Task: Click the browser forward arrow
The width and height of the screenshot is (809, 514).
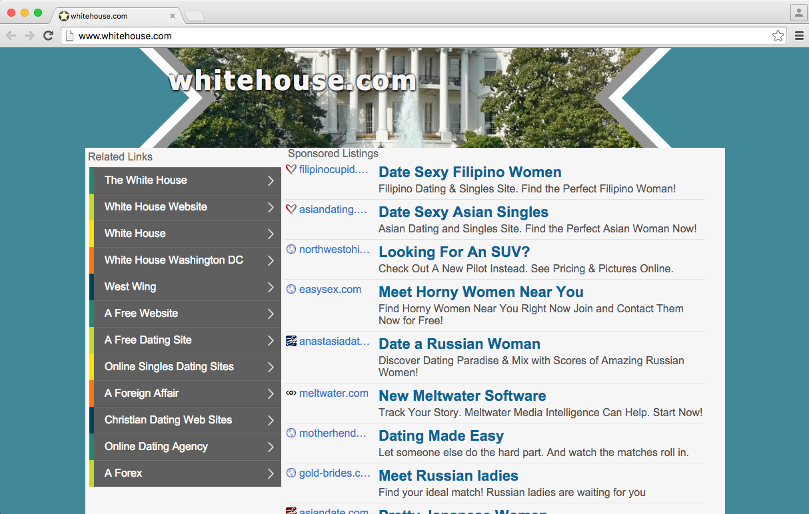Action: [29, 36]
